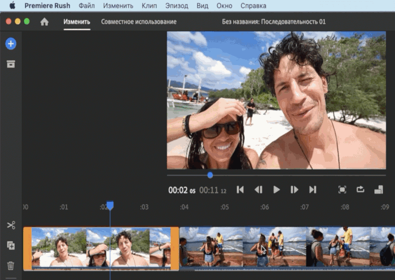This screenshot has width=395, height=280.
Task: Select the orange-highlighted selfie clip in timeline
Action: [101, 248]
